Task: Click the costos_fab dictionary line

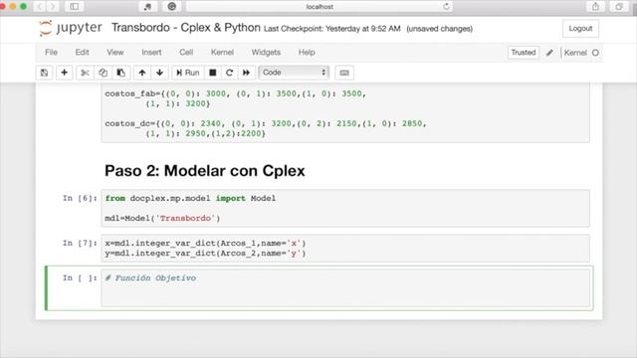Action: pyautogui.click(x=235, y=93)
